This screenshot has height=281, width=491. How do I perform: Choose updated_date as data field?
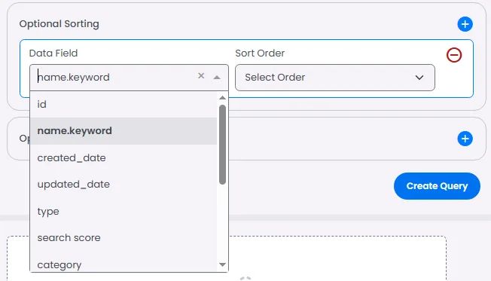(124, 185)
